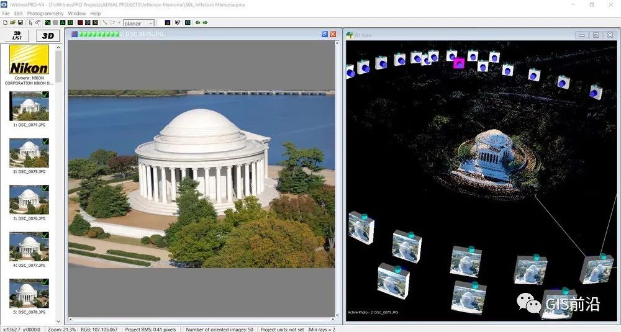This screenshot has width=621, height=332.
Task: Click the Nikon camera icon
Action: click(x=29, y=60)
